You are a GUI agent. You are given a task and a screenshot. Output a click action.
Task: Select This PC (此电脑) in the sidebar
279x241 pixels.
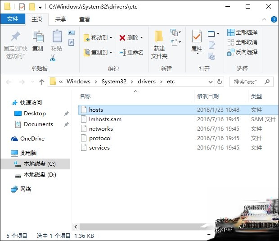pyautogui.click(x=24, y=153)
